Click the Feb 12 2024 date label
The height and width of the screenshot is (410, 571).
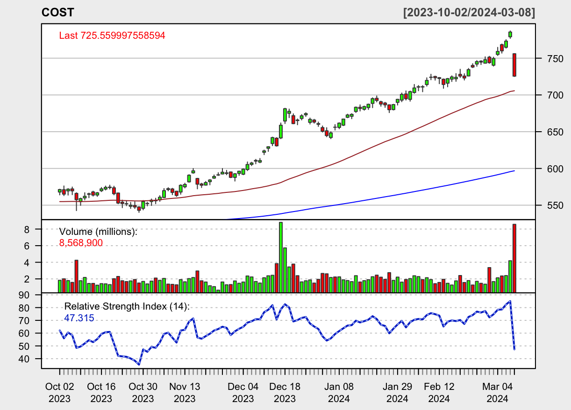point(439,393)
